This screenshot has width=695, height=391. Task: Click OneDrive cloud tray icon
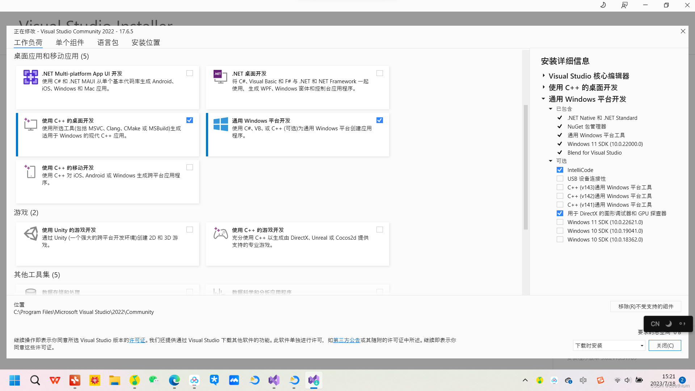pos(568,380)
